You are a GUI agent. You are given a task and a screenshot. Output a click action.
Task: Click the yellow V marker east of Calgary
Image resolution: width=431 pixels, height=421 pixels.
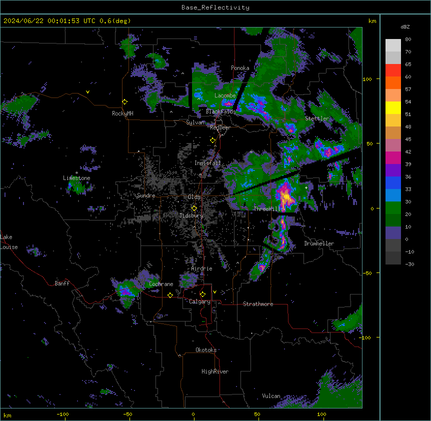tap(214, 292)
